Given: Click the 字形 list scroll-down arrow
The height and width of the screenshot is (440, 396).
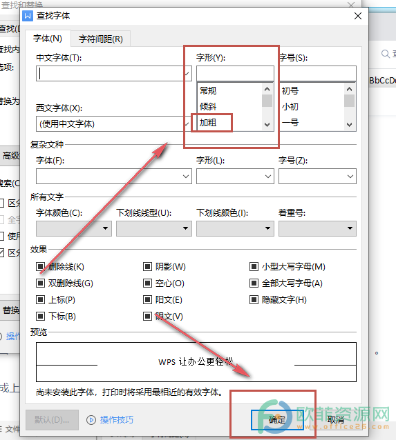Looking at the screenshot, I should tap(267, 125).
